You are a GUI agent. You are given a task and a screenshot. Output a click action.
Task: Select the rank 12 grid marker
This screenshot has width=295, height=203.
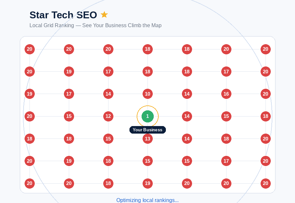coord(108,116)
